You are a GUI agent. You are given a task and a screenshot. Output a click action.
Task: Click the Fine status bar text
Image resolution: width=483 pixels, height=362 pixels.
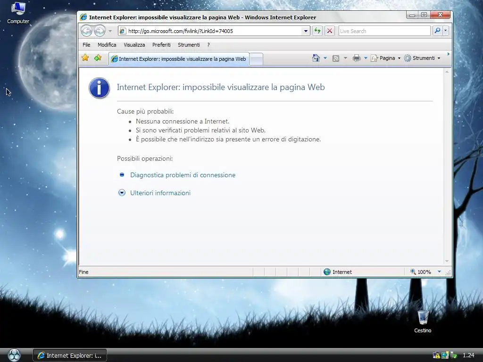coord(84,272)
